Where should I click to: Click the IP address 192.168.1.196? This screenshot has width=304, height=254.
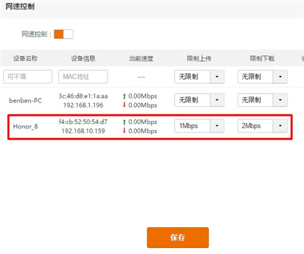83,105
